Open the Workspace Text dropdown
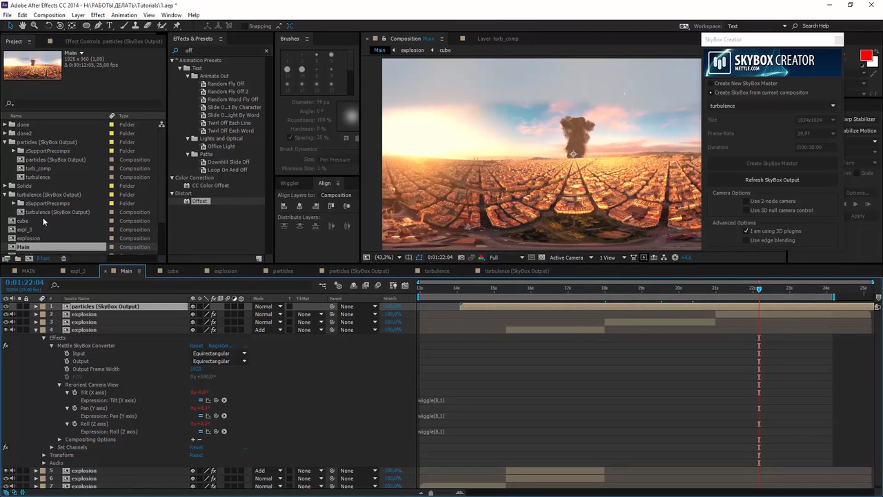Screen dimensions: 883x497 [x=756, y=26]
